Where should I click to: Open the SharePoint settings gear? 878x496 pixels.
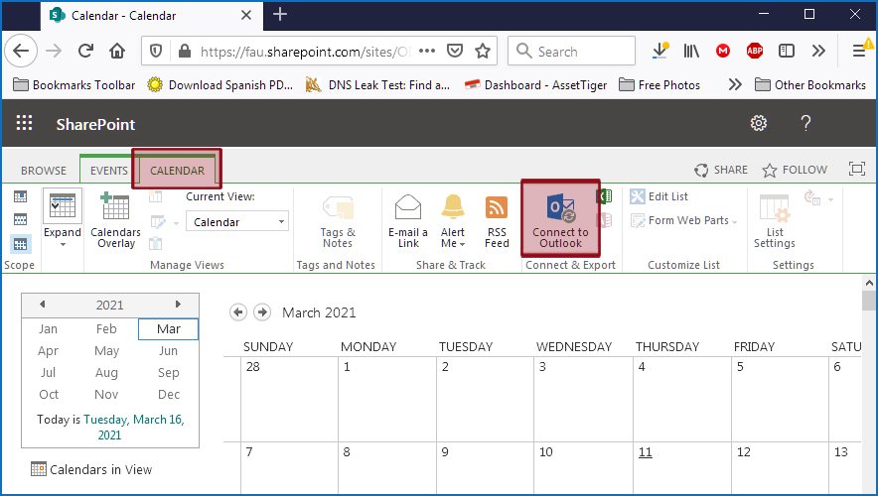(759, 124)
